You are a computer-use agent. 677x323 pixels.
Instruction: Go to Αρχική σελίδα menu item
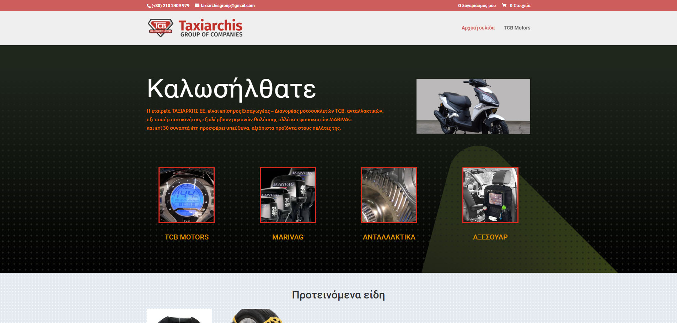pyautogui.click(x=478, y=28)
